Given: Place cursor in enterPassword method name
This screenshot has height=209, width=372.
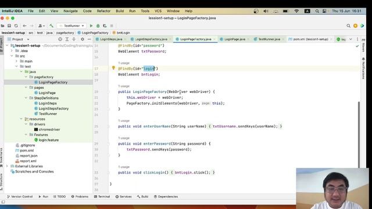Looking at the screenshot, I should point(157,143).
